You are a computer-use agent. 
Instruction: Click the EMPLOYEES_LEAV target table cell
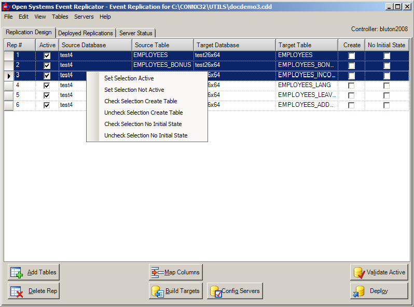[307, 95]
